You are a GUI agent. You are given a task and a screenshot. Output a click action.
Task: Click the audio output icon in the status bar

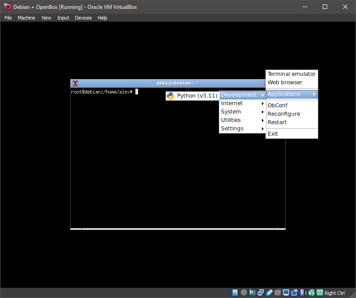pos(252,292)
